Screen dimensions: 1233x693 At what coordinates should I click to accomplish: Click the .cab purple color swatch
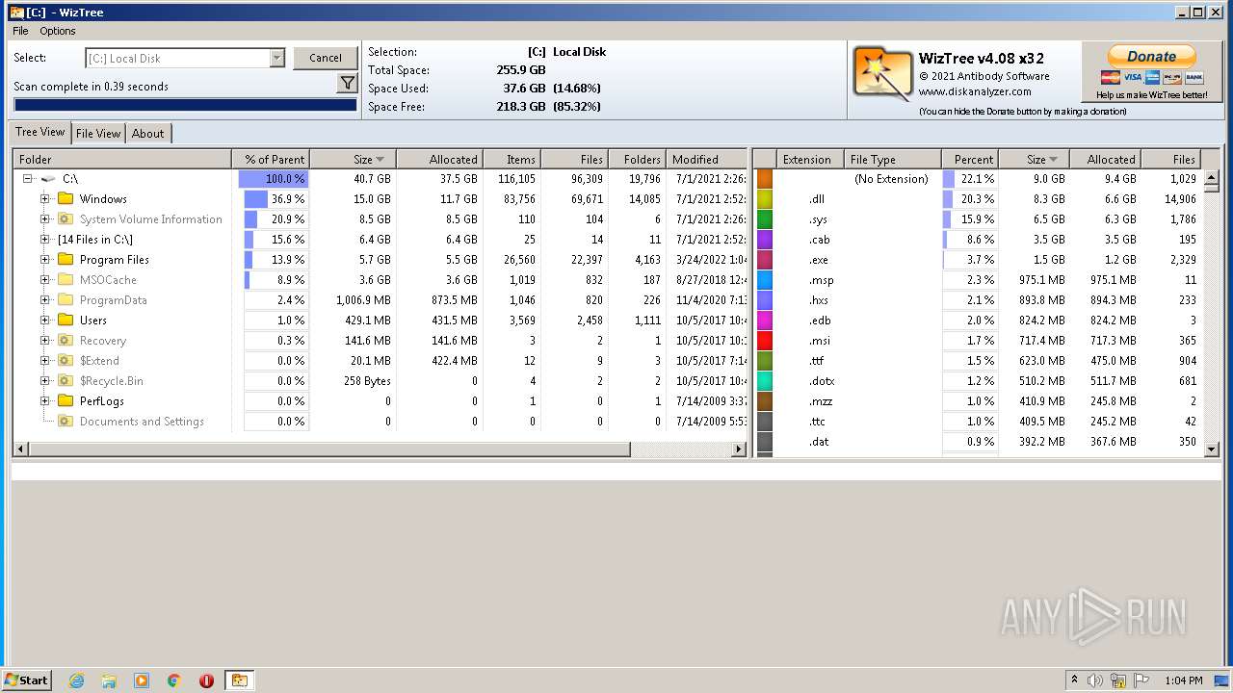pos(765,240)
